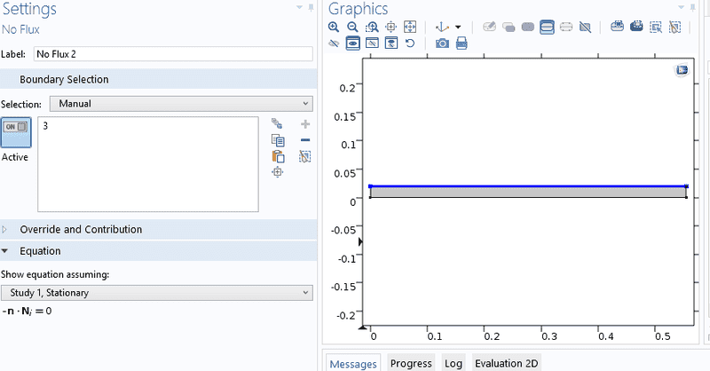Viewport: 710px width, 371px height.
Task: Expand the Override and Contribution section
Action: pos(80,230)
